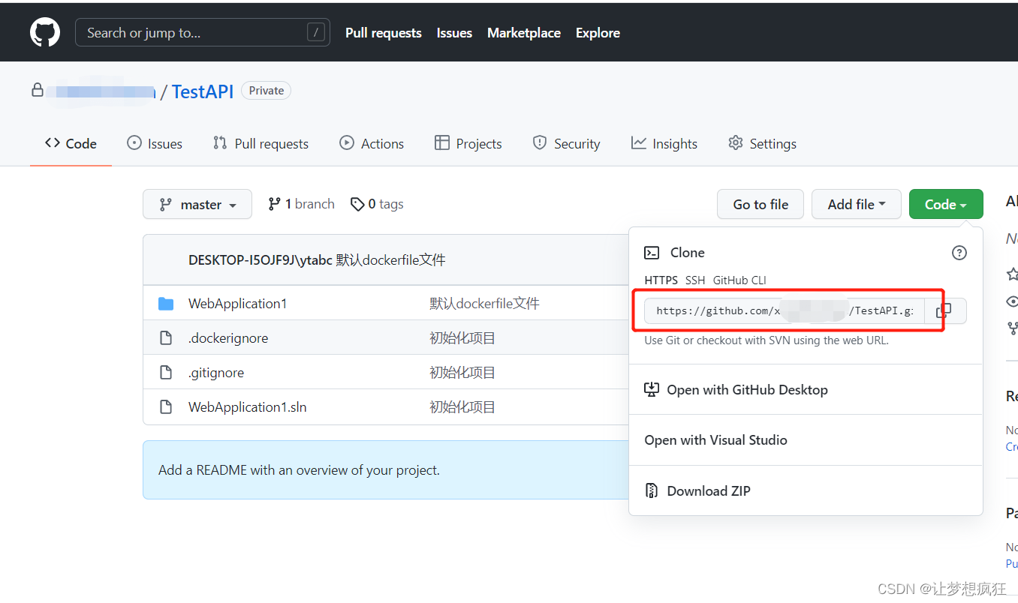
Task: Open commit message of .gitignore row
Action: pyautogui.click(x=462, y=373)
